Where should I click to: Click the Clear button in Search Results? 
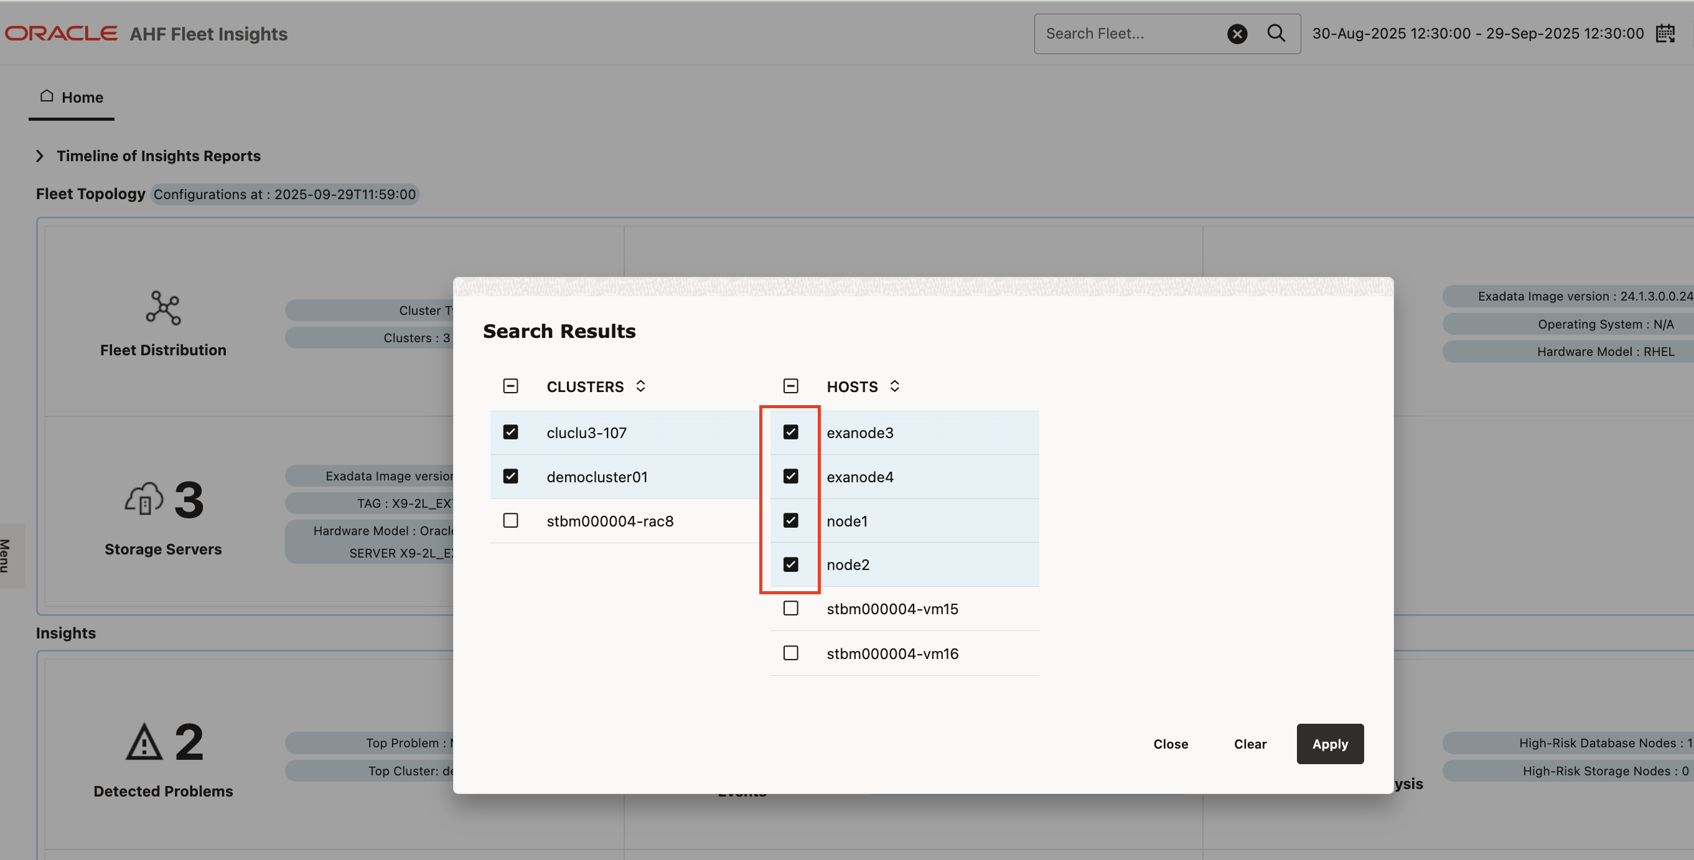(1250, 744)
